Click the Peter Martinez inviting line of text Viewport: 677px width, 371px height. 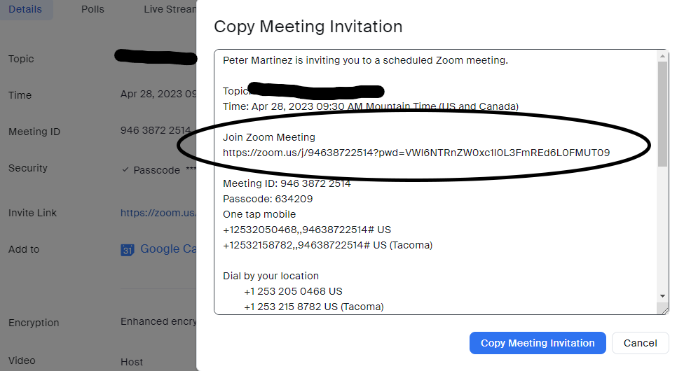365,60
